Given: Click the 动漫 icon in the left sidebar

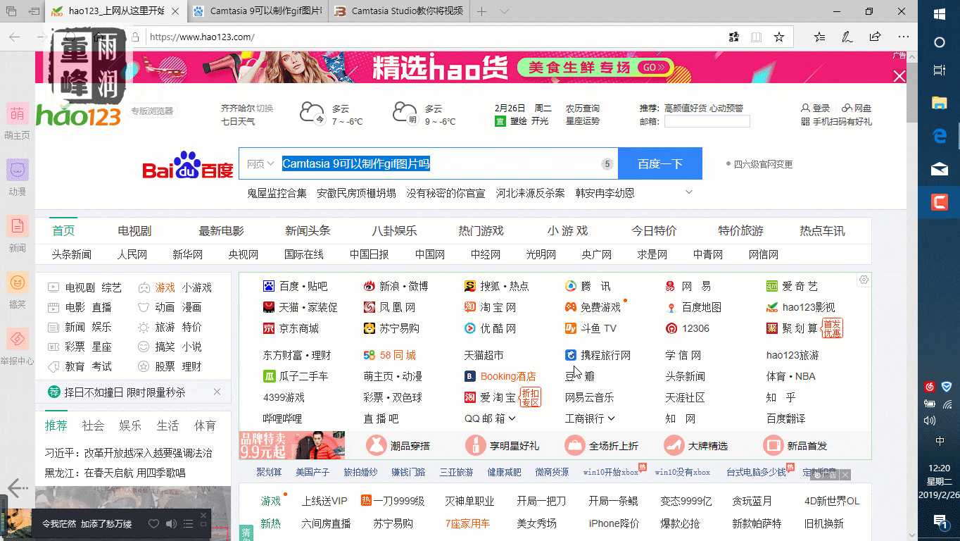Looking at the screenshot, I should [x=17, y=170].
